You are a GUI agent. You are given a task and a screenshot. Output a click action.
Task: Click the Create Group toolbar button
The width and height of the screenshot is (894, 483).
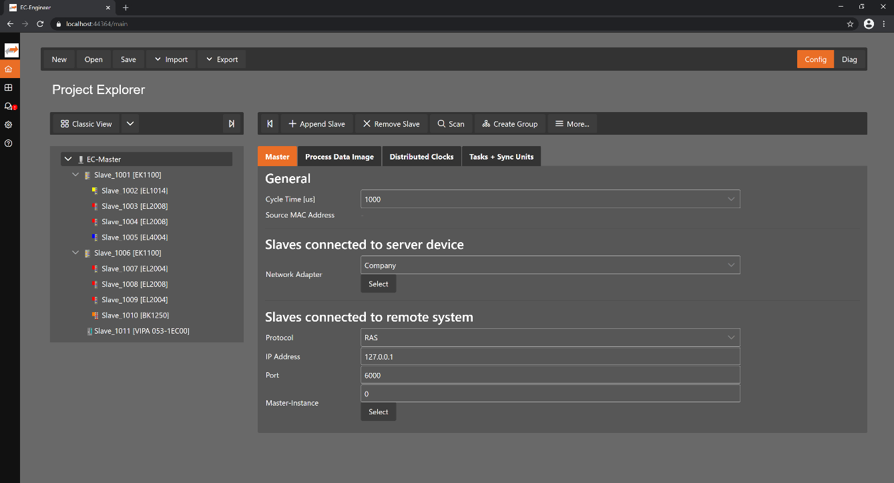509,123
